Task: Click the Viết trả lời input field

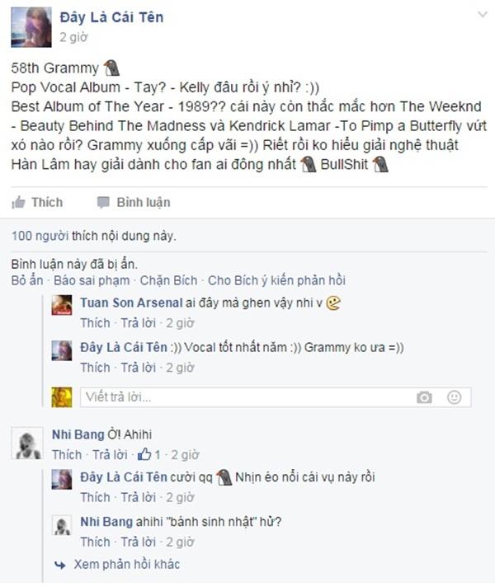Action: [276, 397]
